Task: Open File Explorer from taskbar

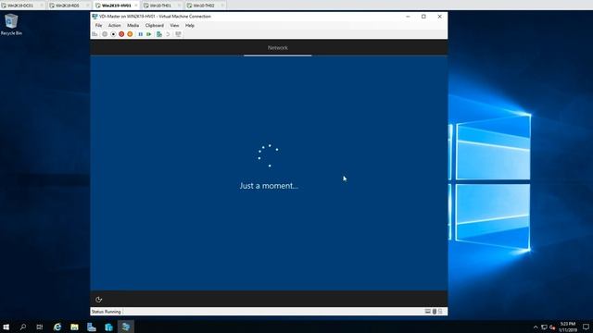Action: (x=74, y=327)
